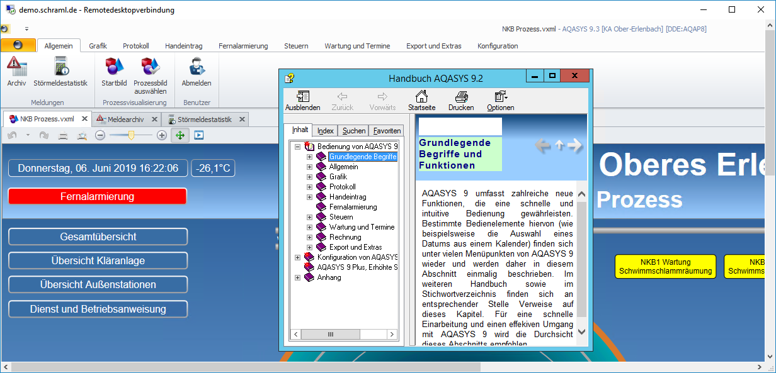Viewport: 776px width, 373px height.
Task: Click the zoom slider handle
Action: [131, 135]
